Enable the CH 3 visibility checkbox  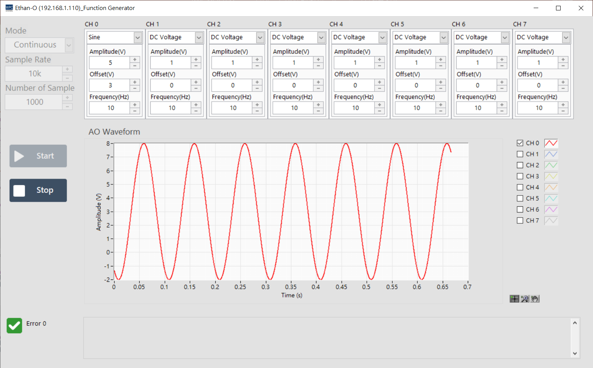tap(519, 176)
